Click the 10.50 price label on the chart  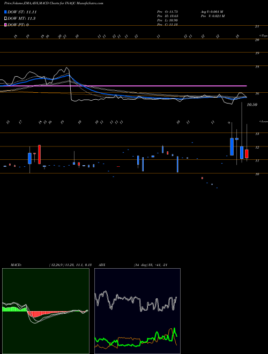[x=252, y=105]
